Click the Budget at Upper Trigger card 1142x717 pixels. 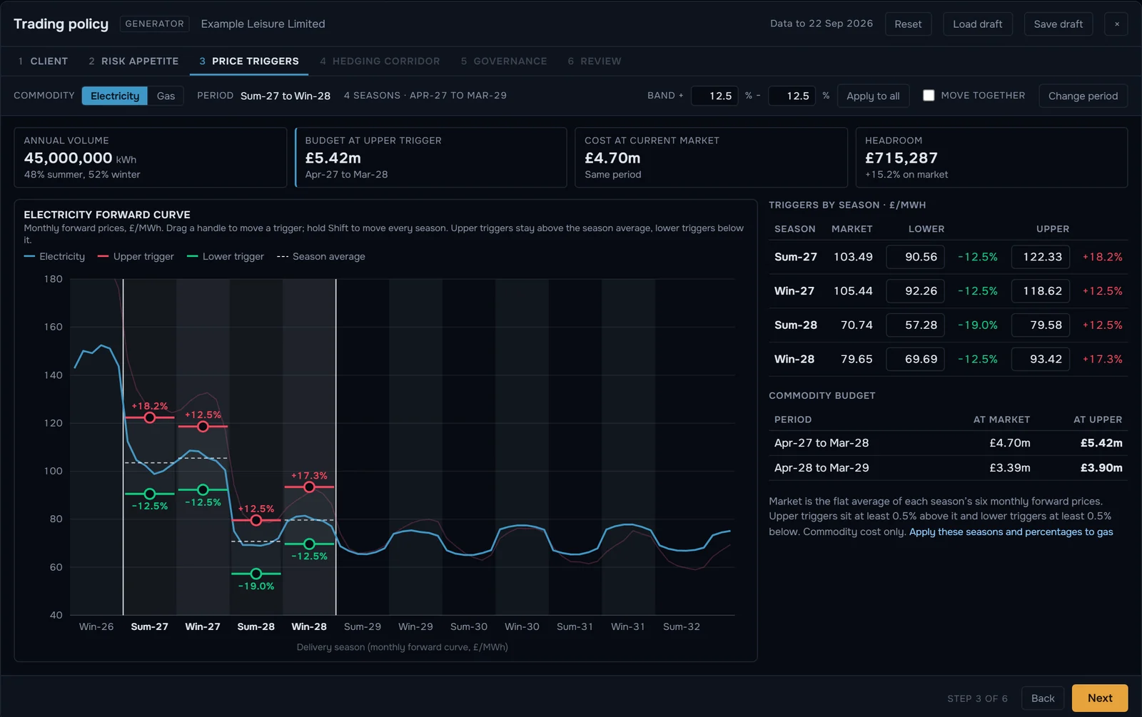(431, 158)
